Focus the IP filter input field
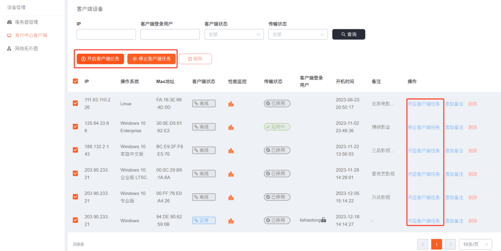The image size is (501, 251). coord(106,34)
